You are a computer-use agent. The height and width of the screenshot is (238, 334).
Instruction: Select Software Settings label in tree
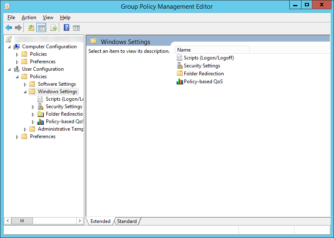tap(57, 84)
